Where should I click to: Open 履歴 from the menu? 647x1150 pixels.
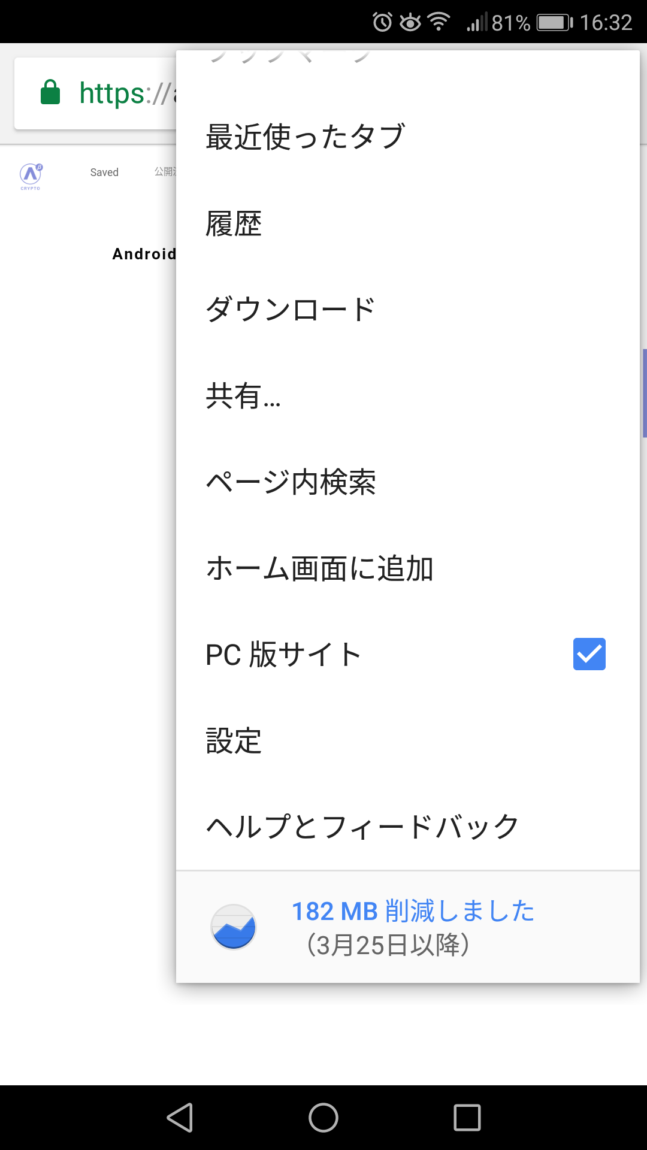pyautogui.click(x=234, y=224)
